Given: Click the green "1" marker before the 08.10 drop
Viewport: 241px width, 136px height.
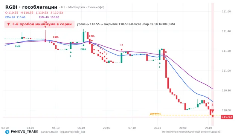Looking at the screenshot, I should point(160,67).
